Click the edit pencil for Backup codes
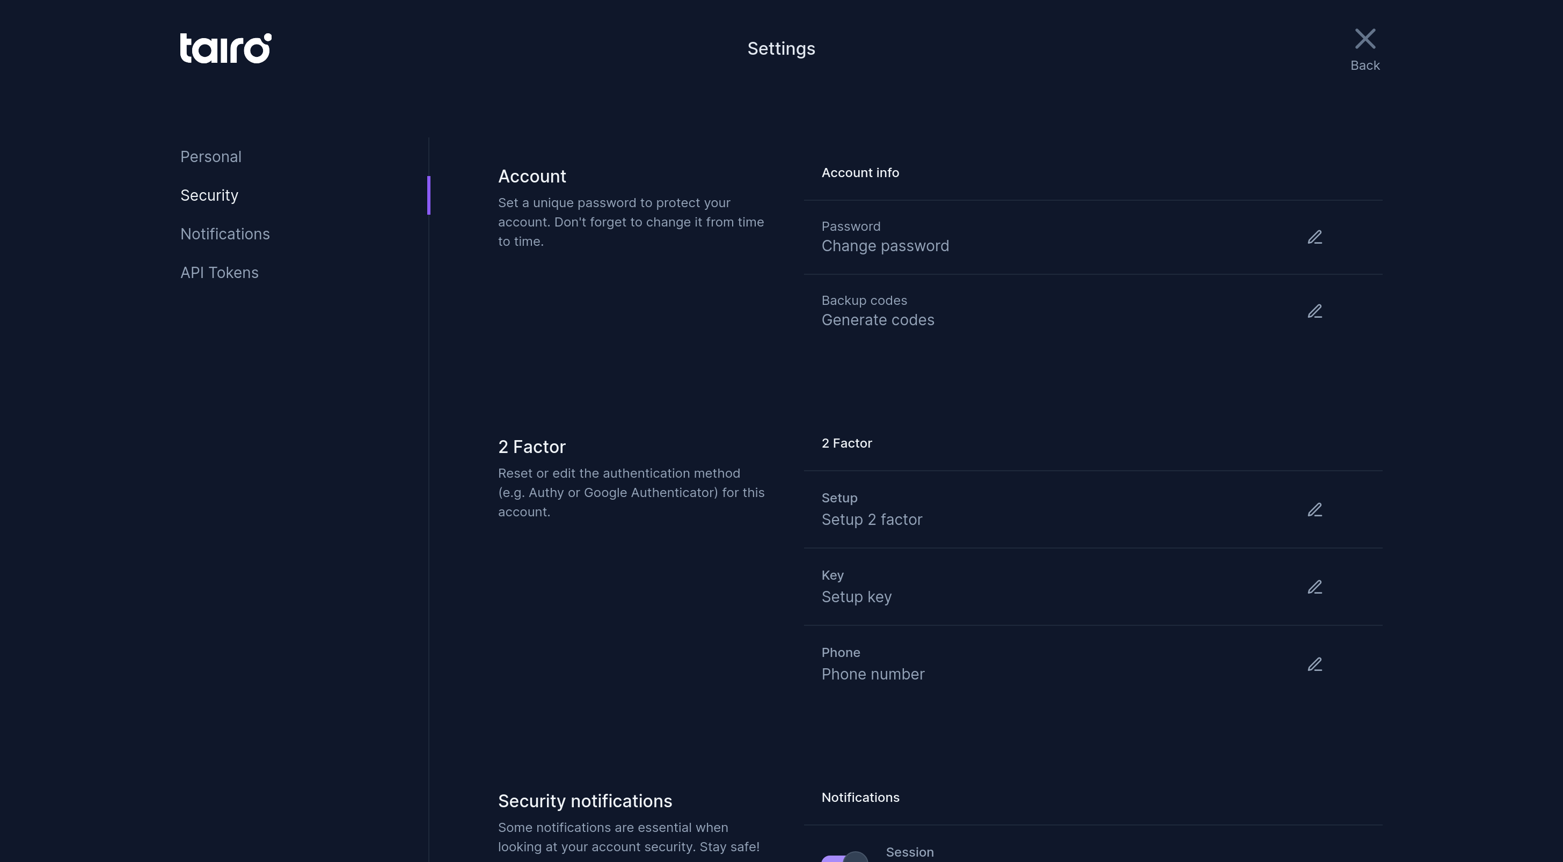Screen dimensions: 1563x862 coord(1314,311)
